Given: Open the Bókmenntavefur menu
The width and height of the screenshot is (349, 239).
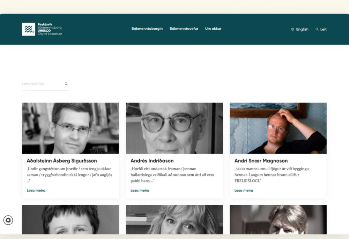Looking at the screenshot, I should (x=184, y=29).
